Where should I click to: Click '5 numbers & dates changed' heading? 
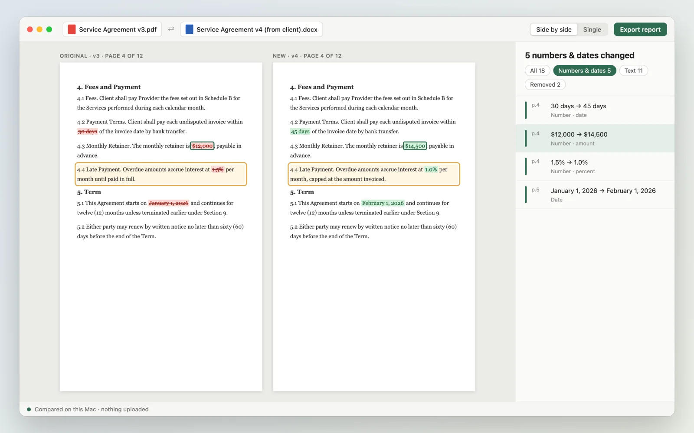point(579,55)
